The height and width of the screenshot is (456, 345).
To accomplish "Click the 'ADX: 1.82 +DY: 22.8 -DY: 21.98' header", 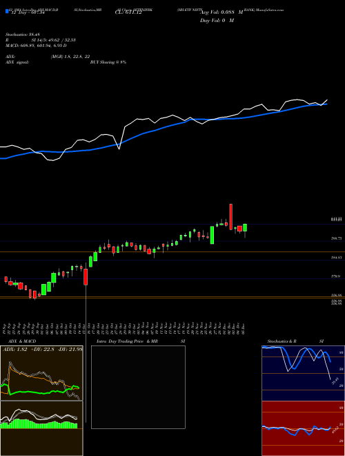I will pyautogui.click(x=43, y=349).
